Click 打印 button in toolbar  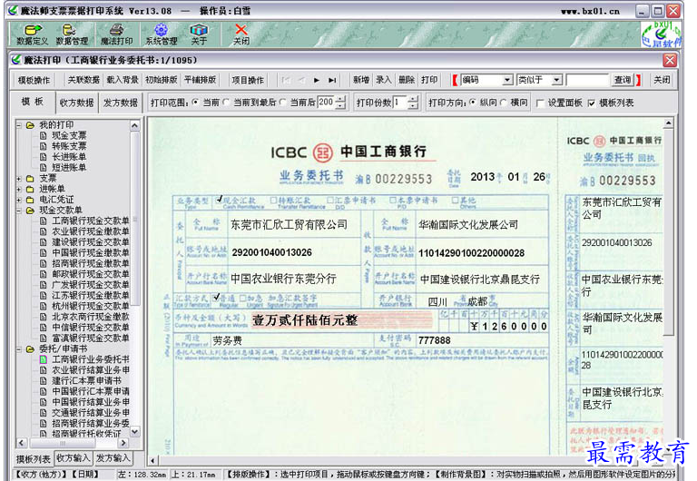429,80
